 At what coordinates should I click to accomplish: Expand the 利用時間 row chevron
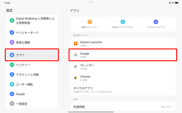point(172,107)
